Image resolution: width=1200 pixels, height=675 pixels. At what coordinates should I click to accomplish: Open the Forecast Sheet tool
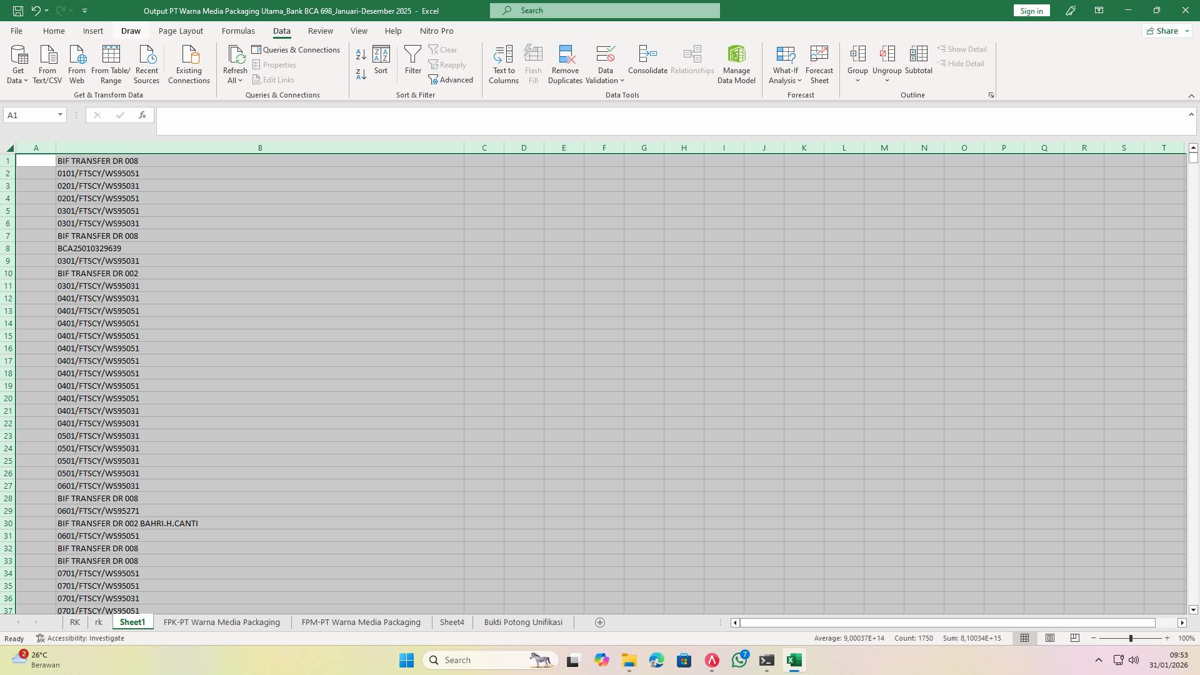click(x=819, y=63)
